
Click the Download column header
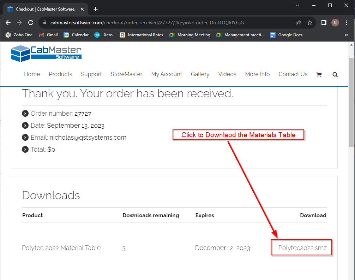tap(313, 215)
